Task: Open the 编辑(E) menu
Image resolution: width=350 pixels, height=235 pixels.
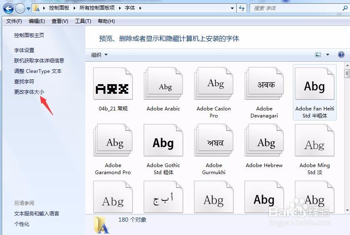Action: point(37,21)
